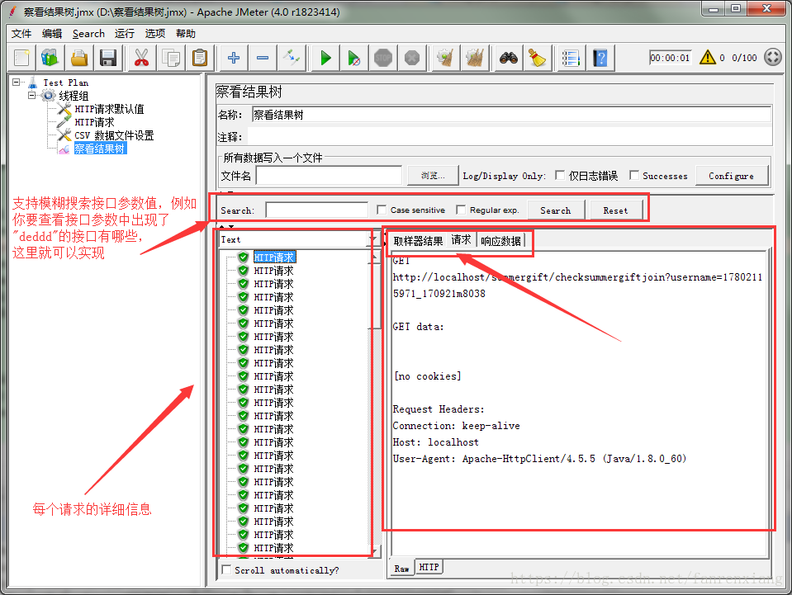
Task: Click 线程组 label in tree
Action: click(x=74, y=95)
